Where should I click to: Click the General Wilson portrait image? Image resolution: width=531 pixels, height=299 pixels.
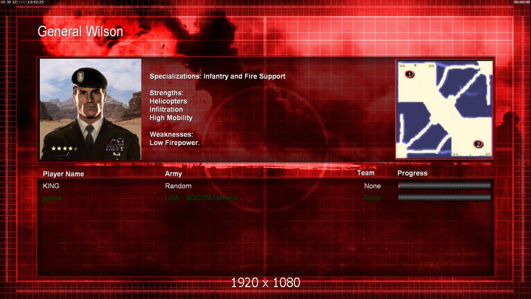[91, 109]
